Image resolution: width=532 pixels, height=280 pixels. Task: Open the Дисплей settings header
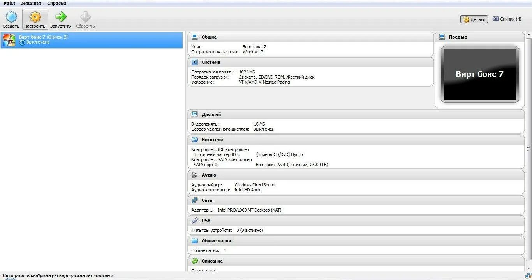[356, 114]
